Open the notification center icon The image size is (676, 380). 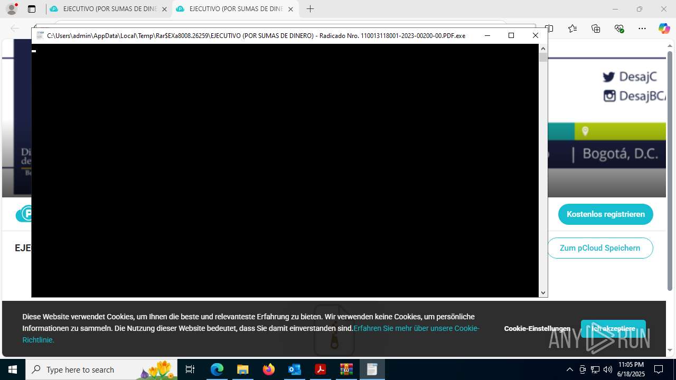[x=659, y=369]
